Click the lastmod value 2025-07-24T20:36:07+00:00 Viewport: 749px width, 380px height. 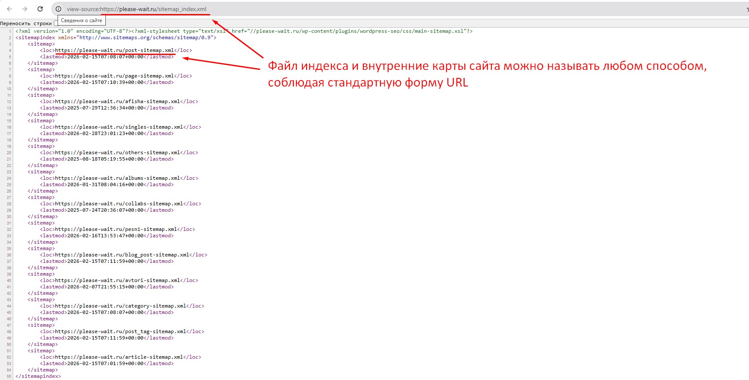click(105, 210)
